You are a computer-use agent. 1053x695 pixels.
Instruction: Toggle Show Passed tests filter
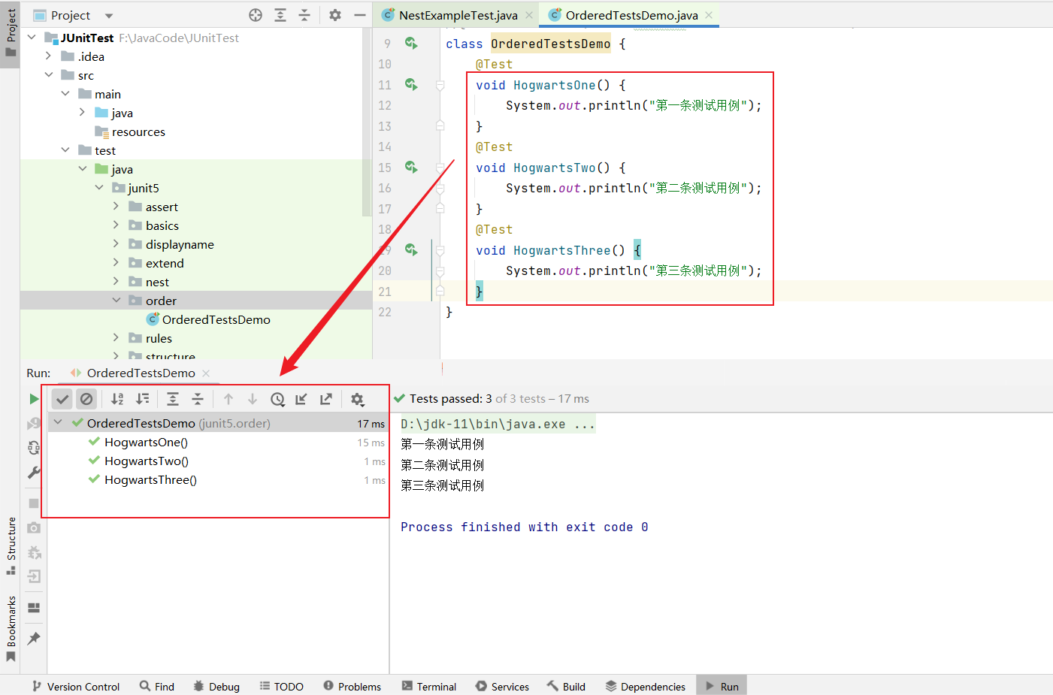click(x=62, y=399)
